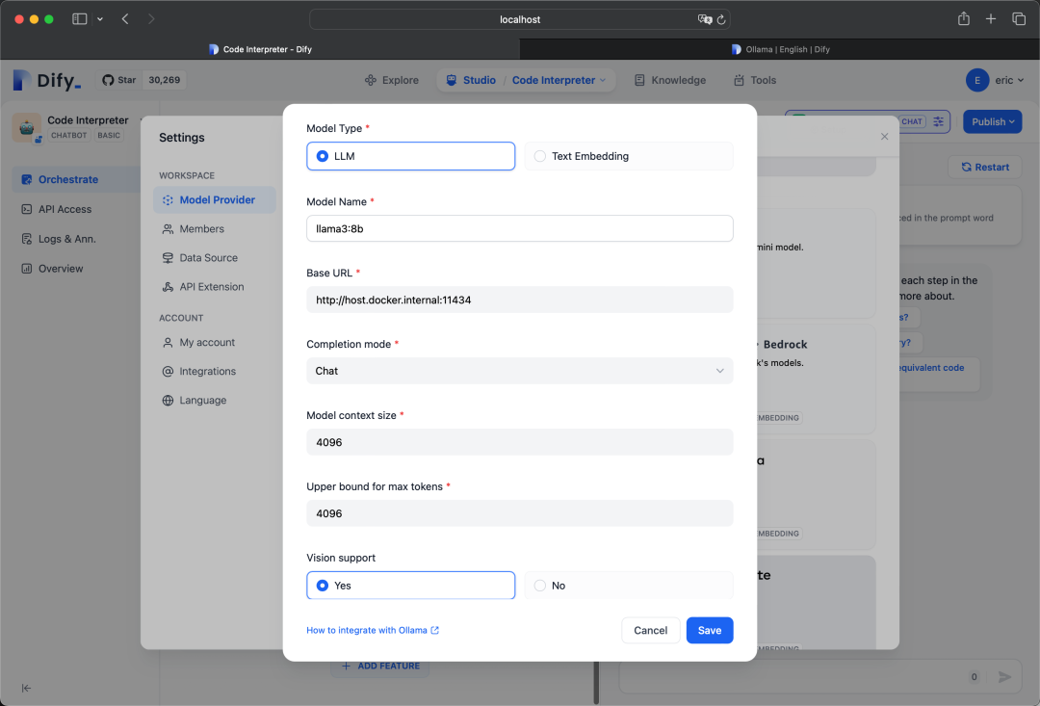Image resolution: width=1040 pixels, height=706 pixels.
Task: Click the Base URL input field
Action: pyautogui.click(x=519, y=300)
